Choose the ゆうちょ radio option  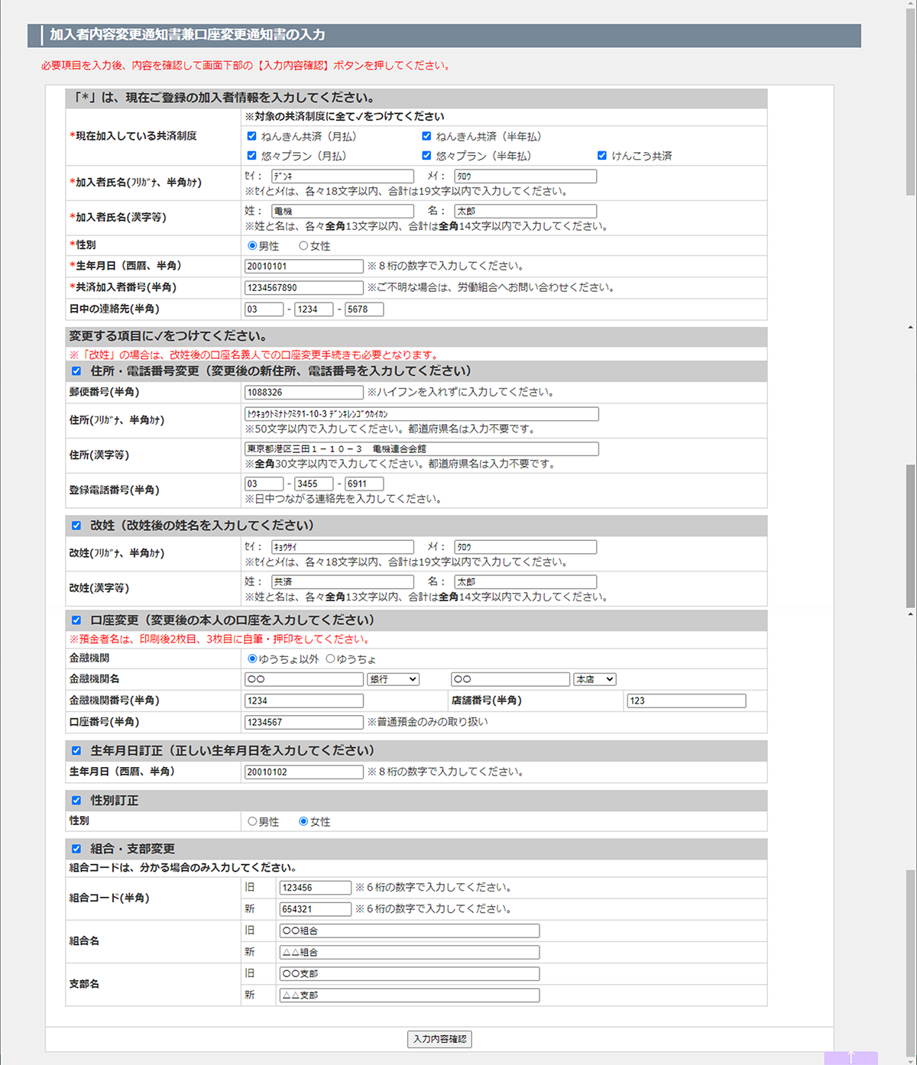331,659
